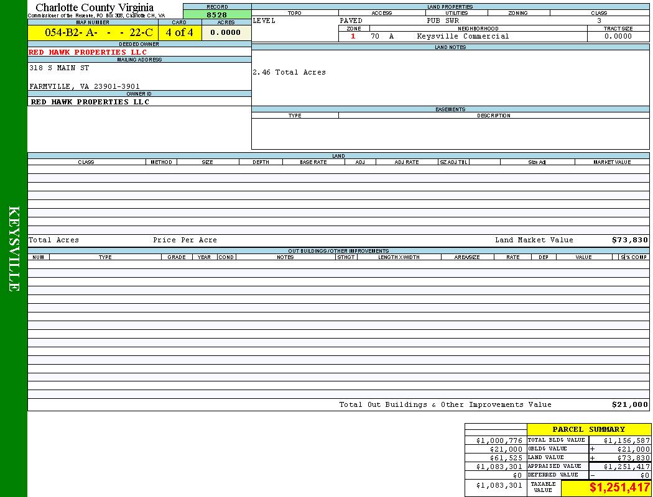The height and width of the screenshot is (497, 653).
Task: Select the Owner ID name field
Action: (x=90, y=101)
